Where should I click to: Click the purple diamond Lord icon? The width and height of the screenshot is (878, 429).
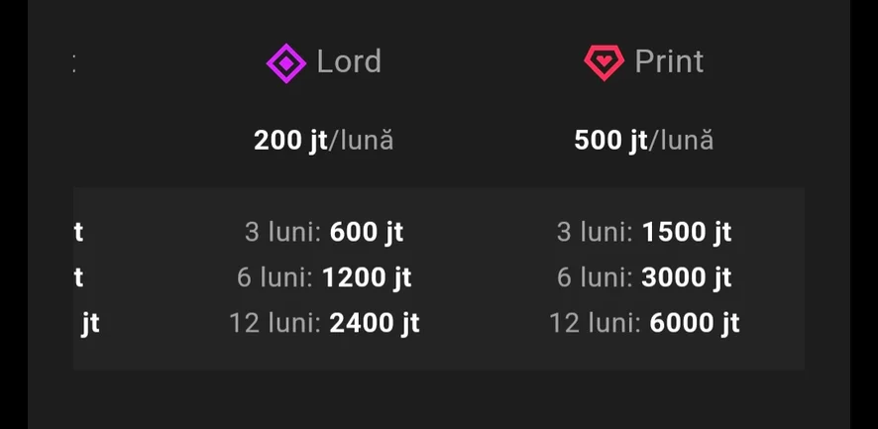pos(286,63)
